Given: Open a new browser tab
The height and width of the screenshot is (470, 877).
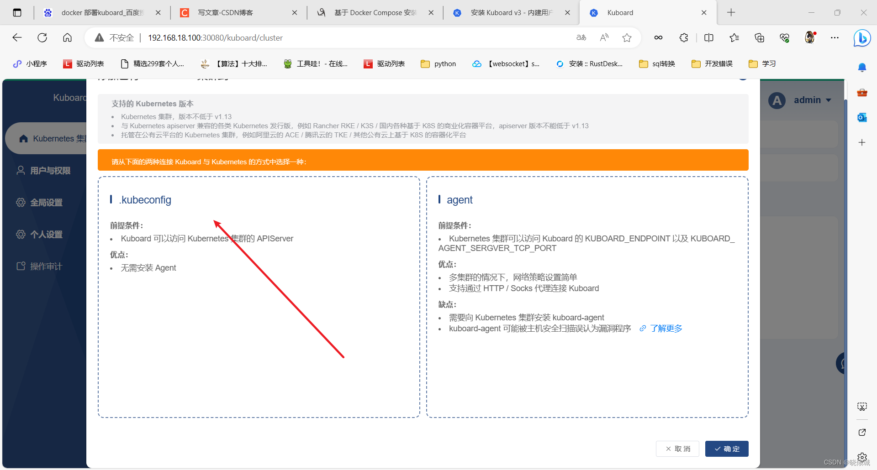Looking at the screenshot, I should [x=731, y=13].
